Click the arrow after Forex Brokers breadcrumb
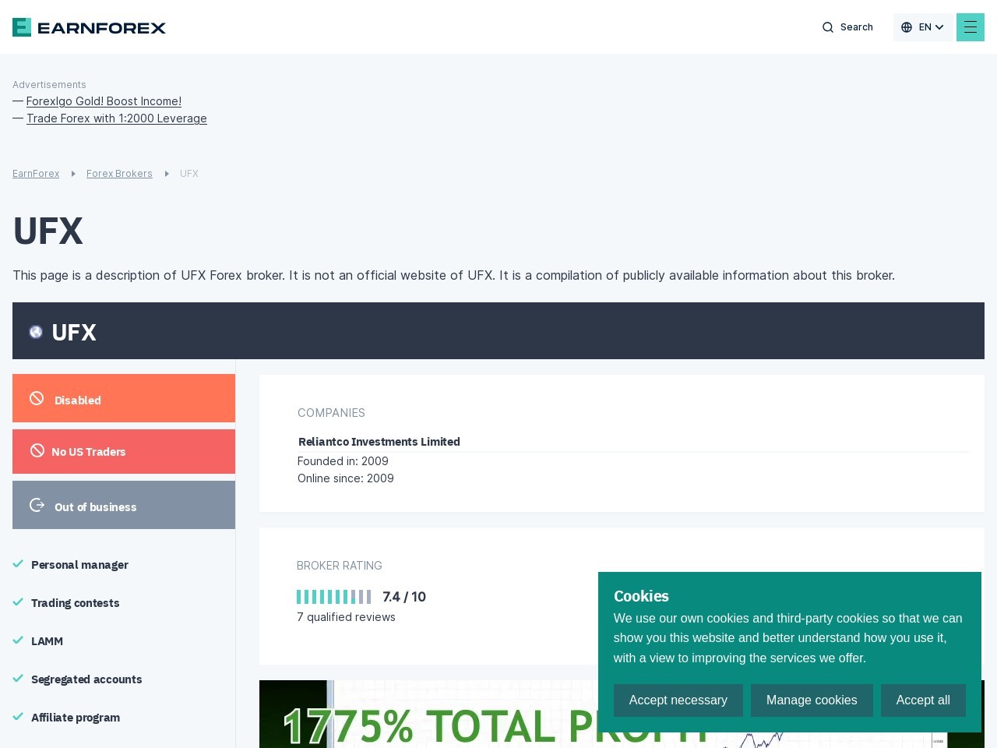 click(x=167, y=174)
